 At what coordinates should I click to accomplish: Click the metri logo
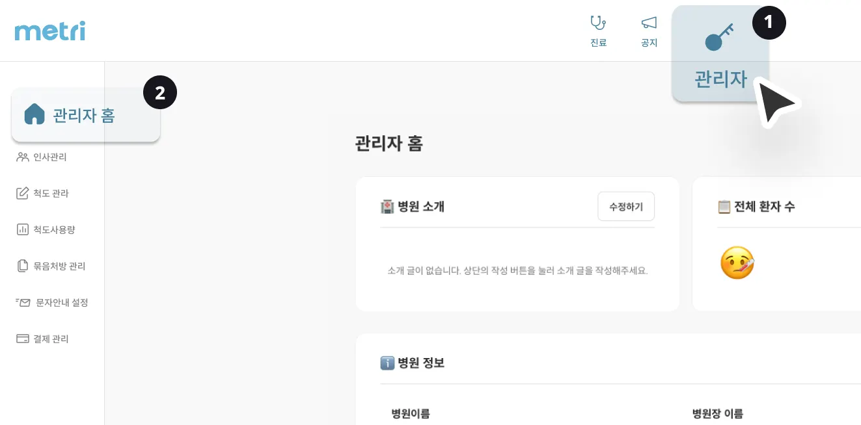click(x=49, y=31)
